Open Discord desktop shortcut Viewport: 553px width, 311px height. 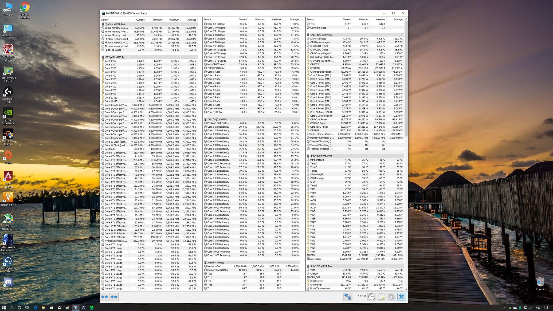coord(8,284)
